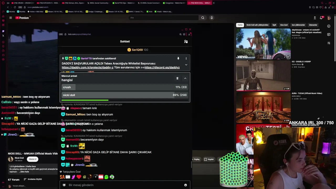The width and height of the screenshot is (336, 189).
Task: Open Home HBO Max bookmark
Action: tap(35, 12)
